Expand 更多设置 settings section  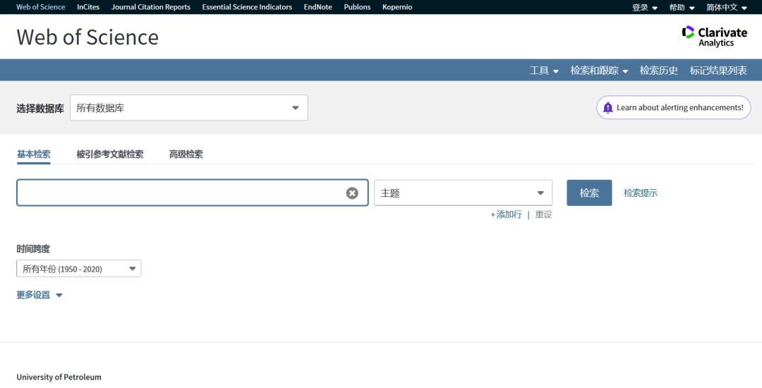[x=40, y=296]
